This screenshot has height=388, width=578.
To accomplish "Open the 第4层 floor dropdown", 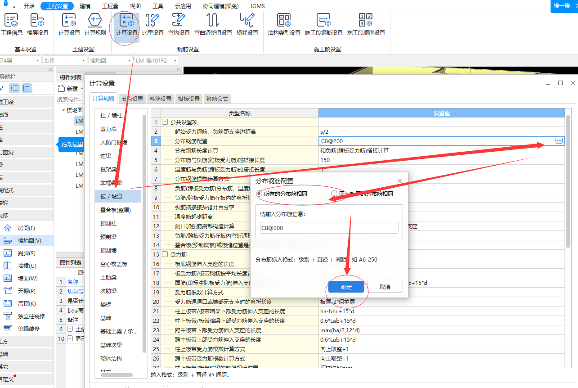I will point(20,60).
